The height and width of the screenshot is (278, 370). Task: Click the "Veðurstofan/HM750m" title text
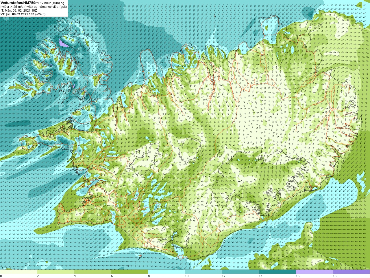20,3
